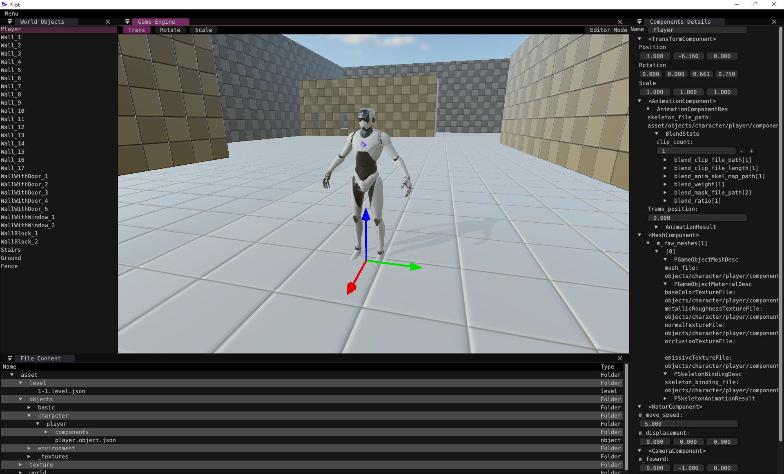
Task: Activate the Trans transform mode
Action: (x=136, y=30)
